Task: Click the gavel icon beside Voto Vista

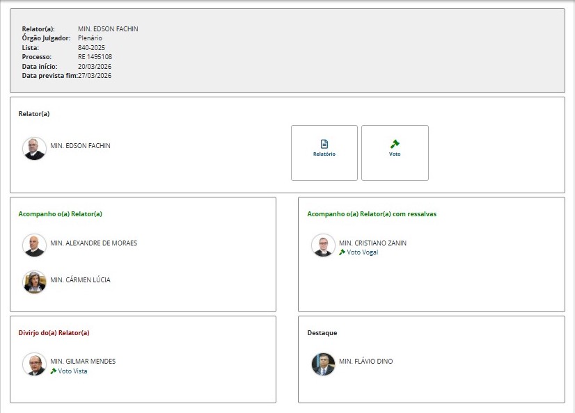Action: click(x=54, y=371)
